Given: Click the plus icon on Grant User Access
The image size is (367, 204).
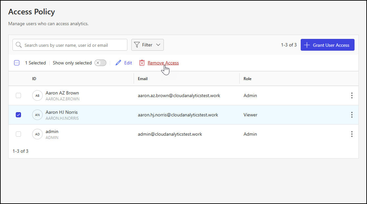Looking at the screenshot, I should 307,45.
